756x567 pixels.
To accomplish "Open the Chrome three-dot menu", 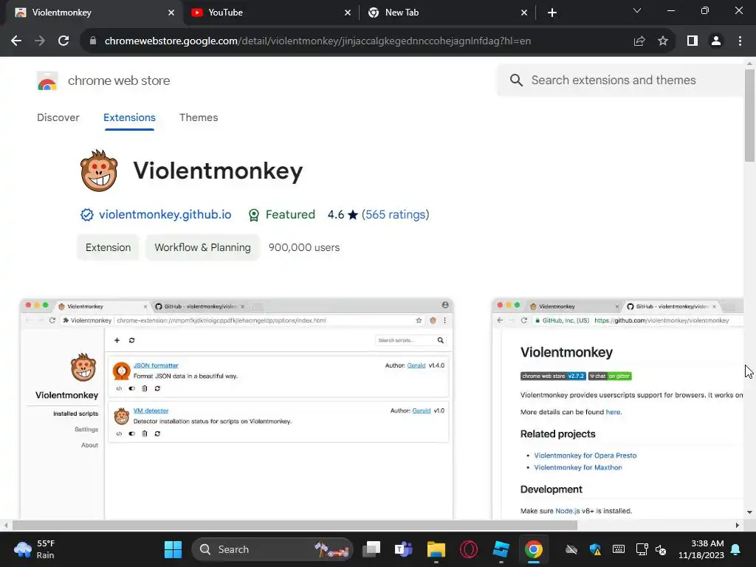I will click(x=740, y=41).
